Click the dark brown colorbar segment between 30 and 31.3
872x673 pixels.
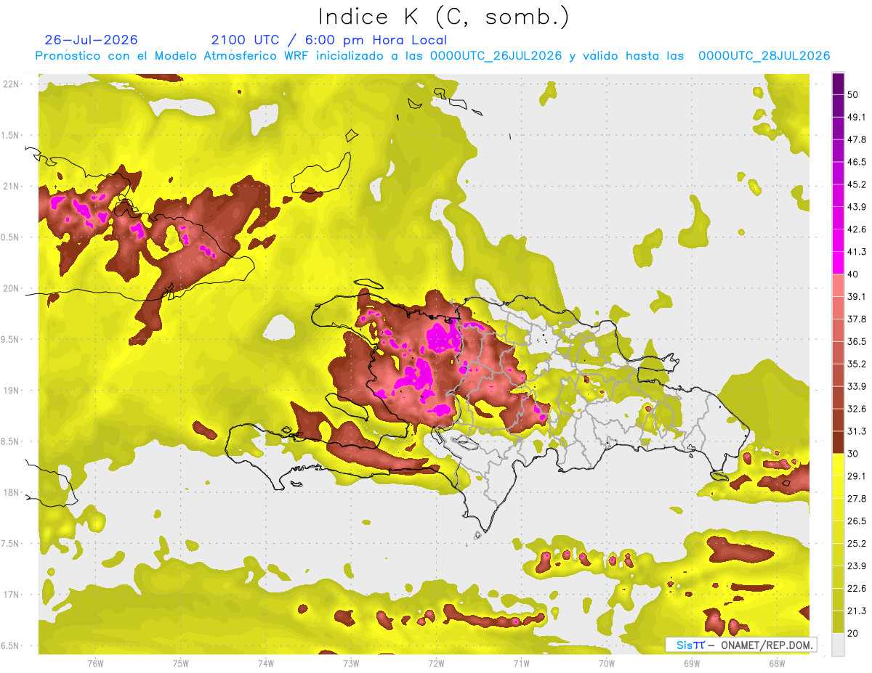click(x=839, y=442)
